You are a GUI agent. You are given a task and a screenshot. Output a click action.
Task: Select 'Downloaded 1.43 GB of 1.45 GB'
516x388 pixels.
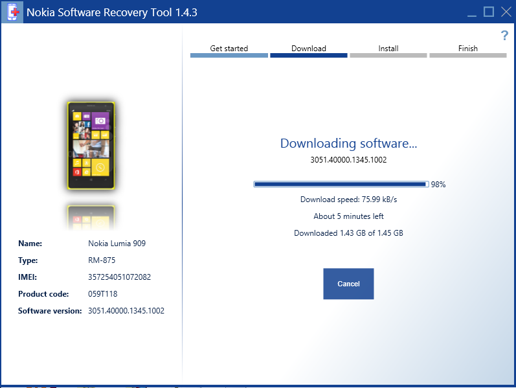coord(348,233)
